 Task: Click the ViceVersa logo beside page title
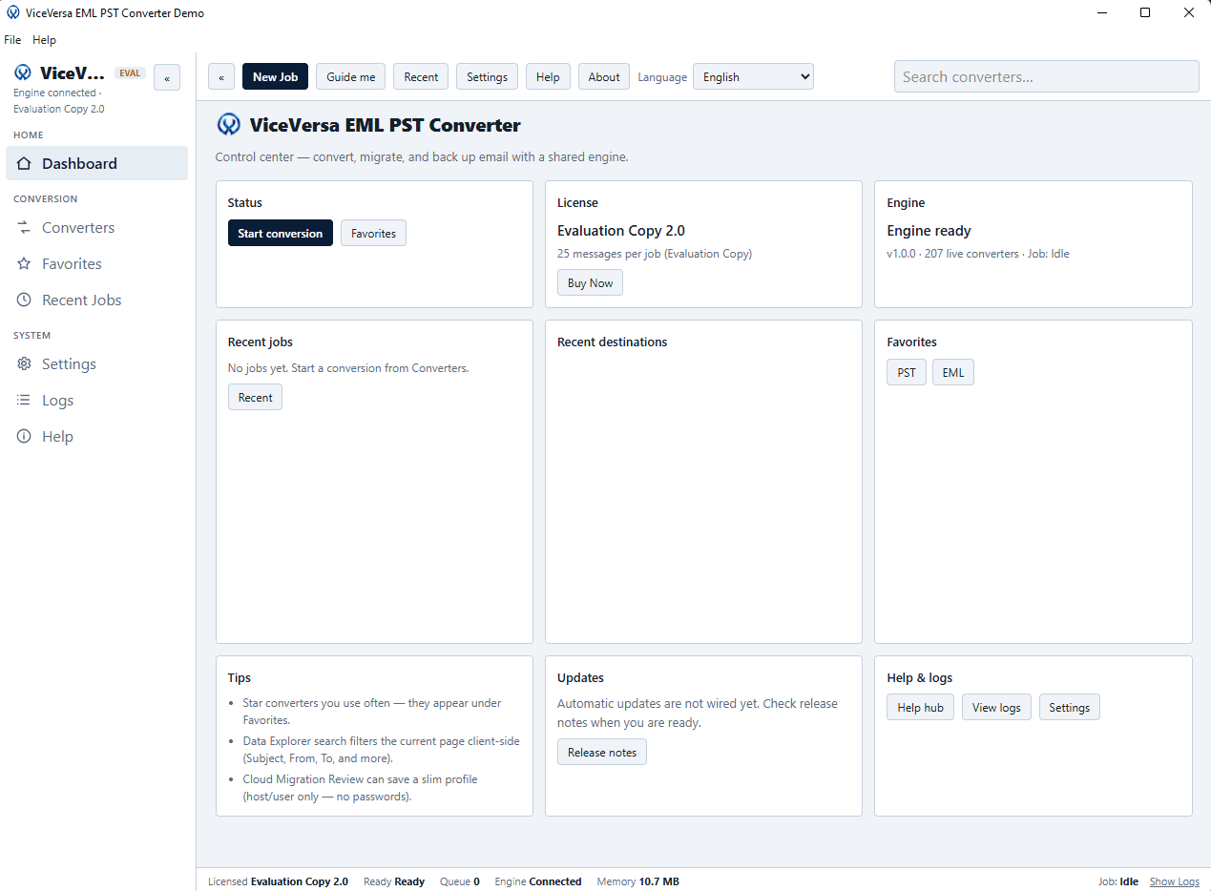click(228, 124)
